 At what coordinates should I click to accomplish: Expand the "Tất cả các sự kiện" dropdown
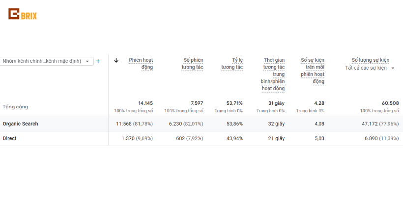(393, 68)
